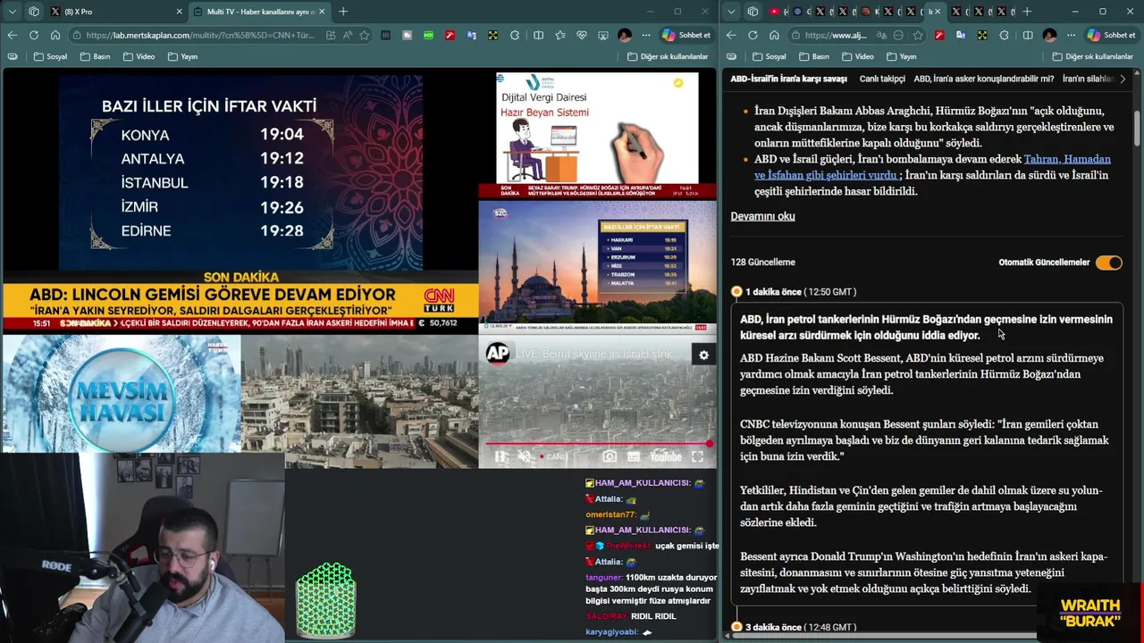This screenshot has height=643, width=1144.
Task: Open ABD, İran'a asker konuşlandırabilir mi tab
Action: (x=983, y=79)
